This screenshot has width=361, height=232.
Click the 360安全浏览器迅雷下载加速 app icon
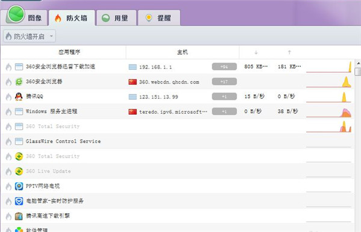click(19, 67)
